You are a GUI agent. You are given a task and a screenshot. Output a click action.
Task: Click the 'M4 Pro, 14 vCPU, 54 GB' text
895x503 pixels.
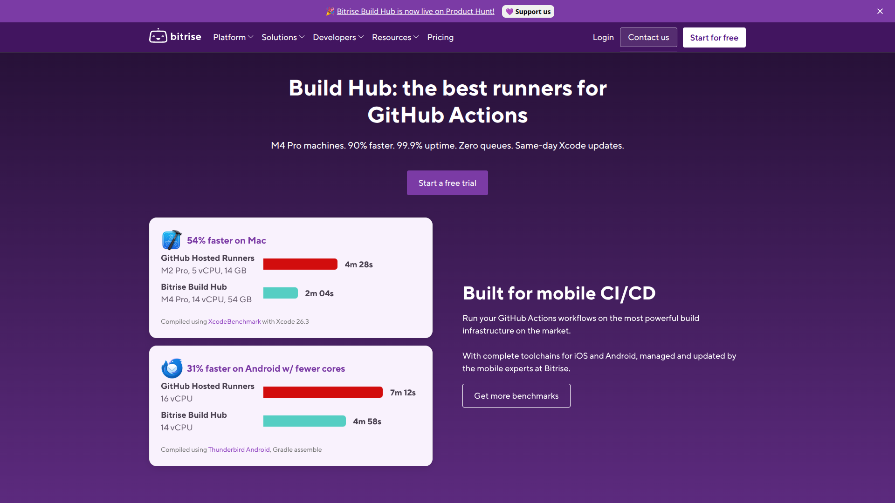(206, 299)
